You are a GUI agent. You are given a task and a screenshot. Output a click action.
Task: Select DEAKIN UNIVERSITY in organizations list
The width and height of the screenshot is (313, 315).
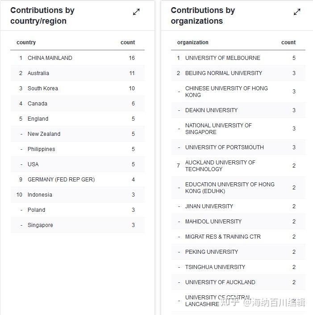(x=211, y=110)
